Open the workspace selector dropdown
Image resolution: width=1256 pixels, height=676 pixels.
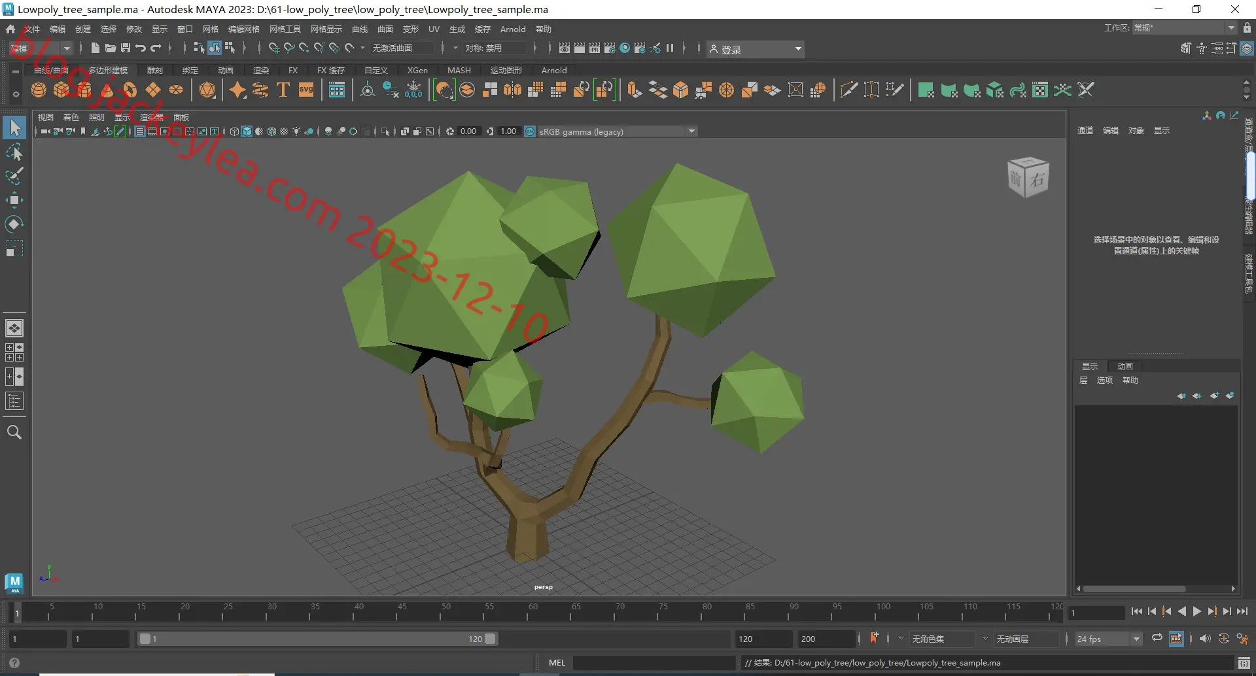pyautogui.click(x=1184, y=27)
